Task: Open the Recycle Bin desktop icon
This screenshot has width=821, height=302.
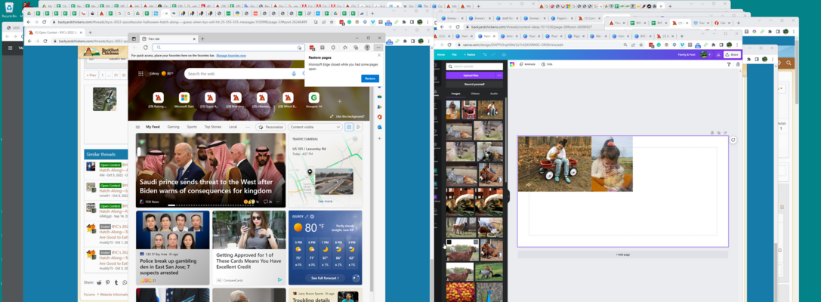Action: 8,9
